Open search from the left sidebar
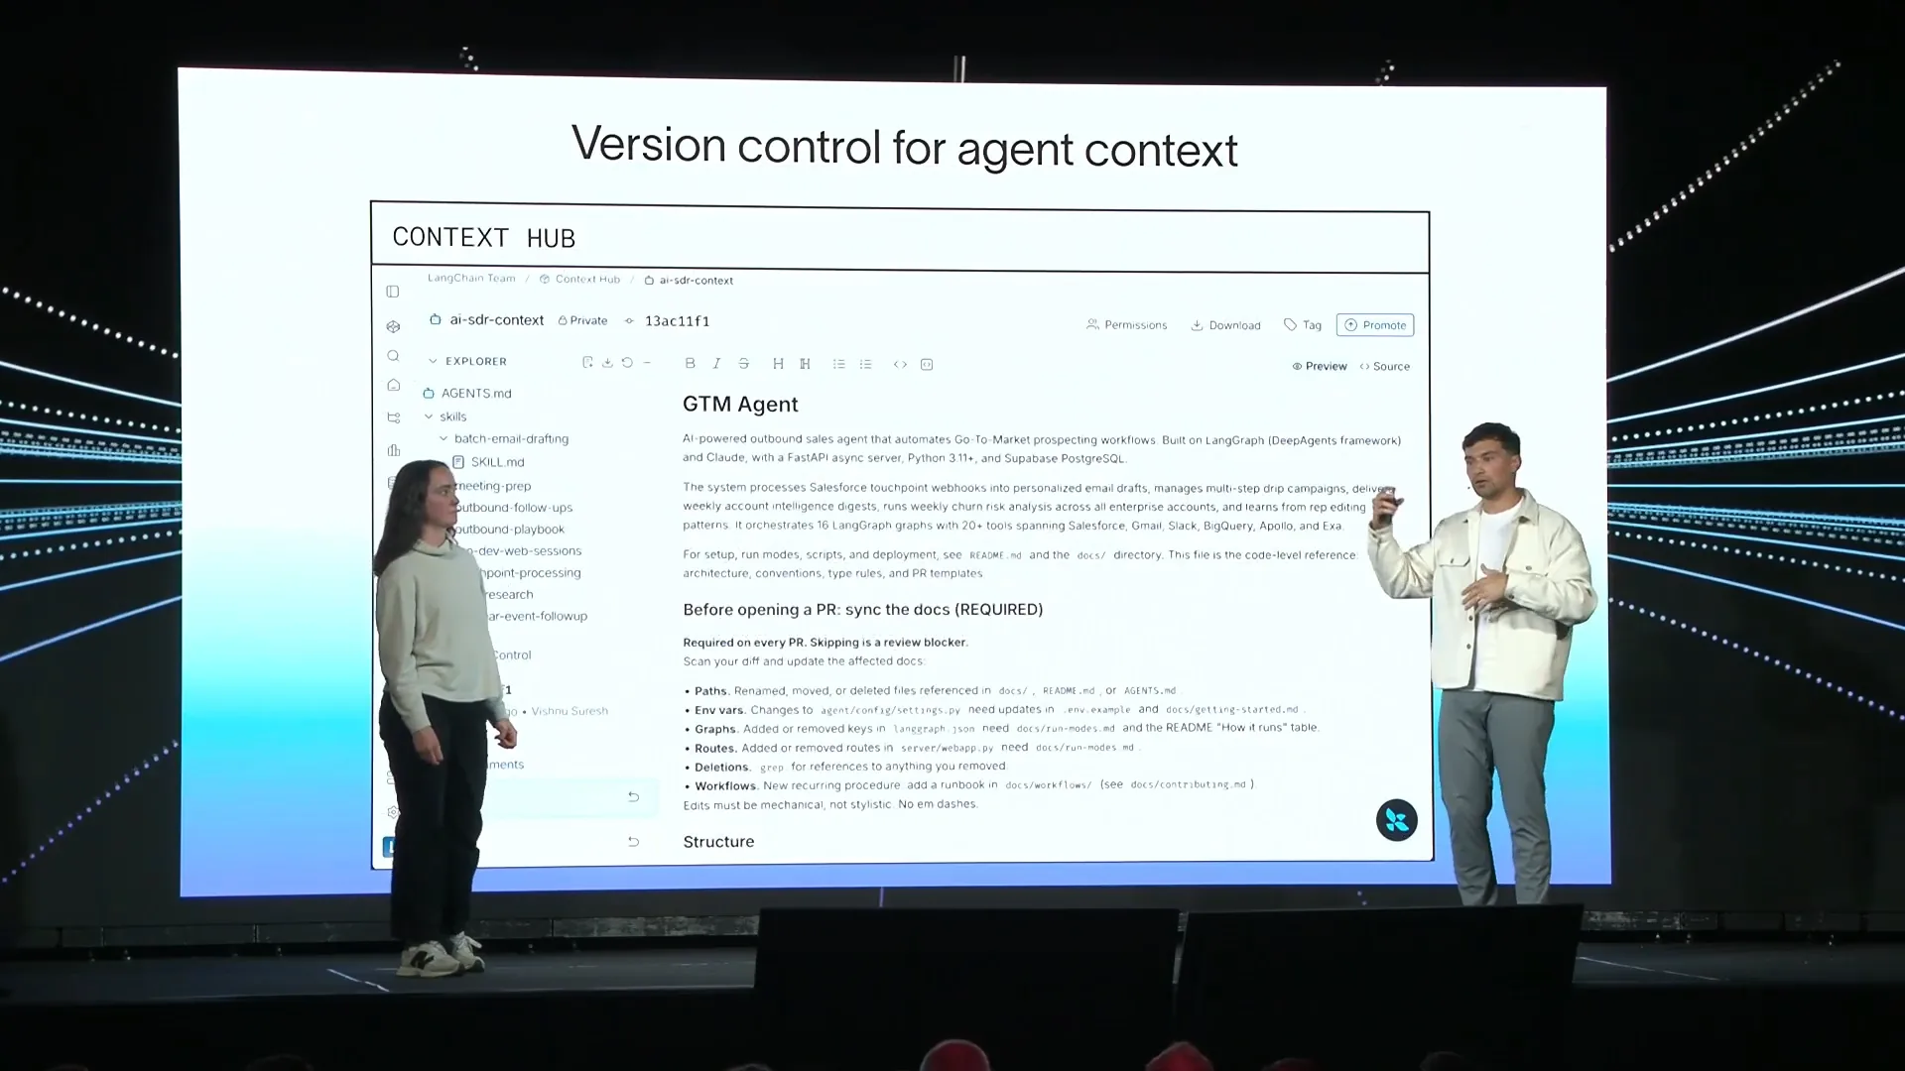 [393, 356]
